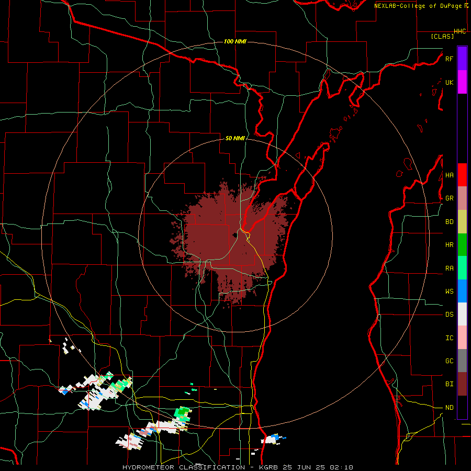The width and height of the screenshot is (471, 471).
Task: Click the "RF" legend label
Action: pos(449,59)
